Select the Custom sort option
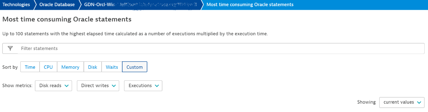 click(x=135, y=67)
